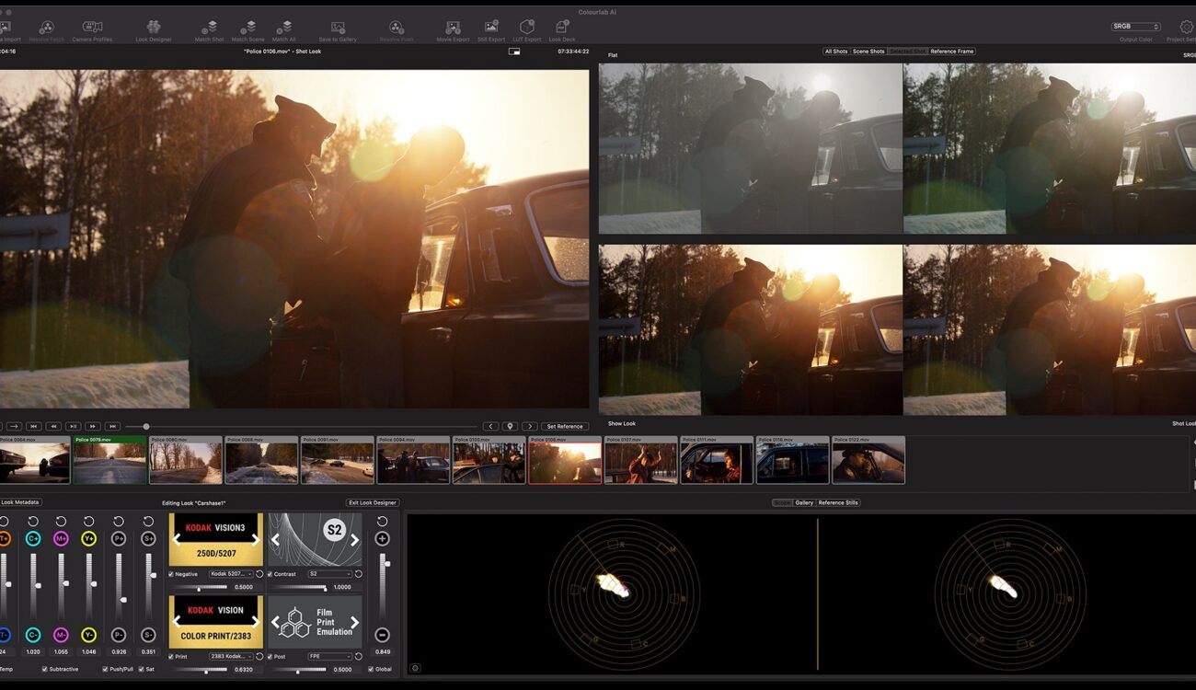Toggle the Post checkbox
The height and width of the screenshot is (690, 1196).
270,656
